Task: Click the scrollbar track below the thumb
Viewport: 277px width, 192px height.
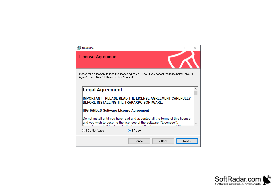Action: tap(196, 108)
